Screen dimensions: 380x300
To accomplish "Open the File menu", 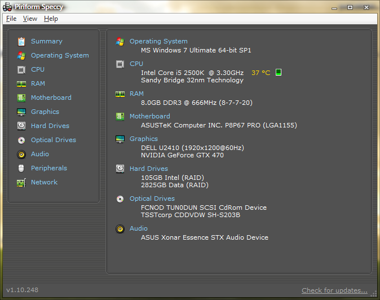I will click(x=11, y=19).
